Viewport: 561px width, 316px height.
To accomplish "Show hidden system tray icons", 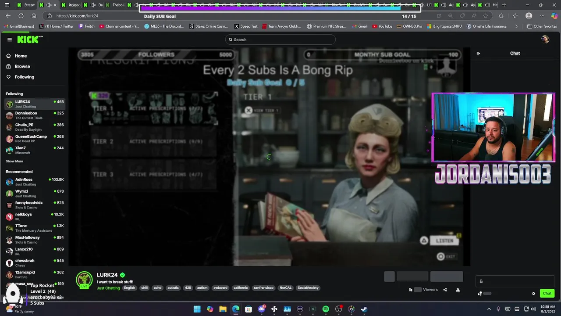I will (x=489, y=309).
